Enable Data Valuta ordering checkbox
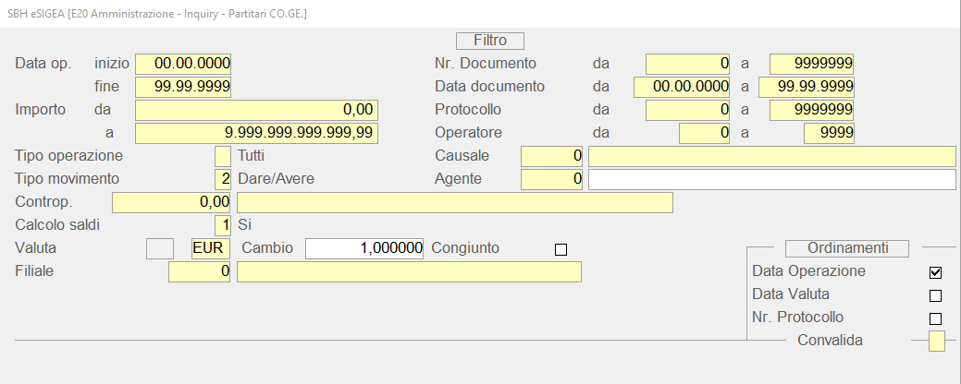 click(x=935, y=295)
